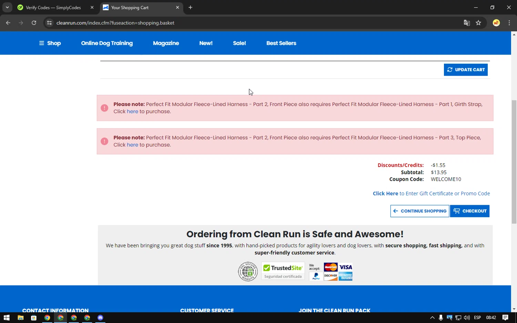Viewport: 517px width, 323px height.
Task: Click the first alert exclamation icon
Action: [104, 108]
